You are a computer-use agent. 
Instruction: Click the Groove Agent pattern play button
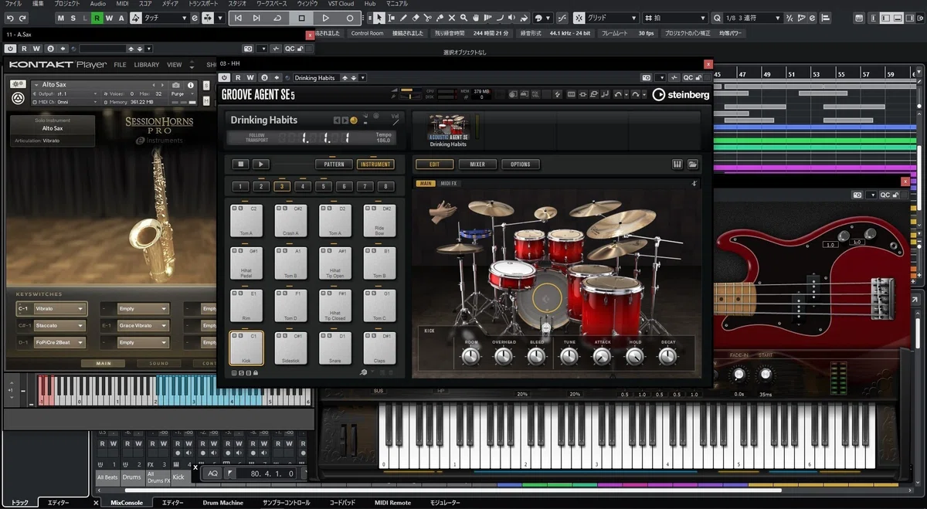(261, 165)
